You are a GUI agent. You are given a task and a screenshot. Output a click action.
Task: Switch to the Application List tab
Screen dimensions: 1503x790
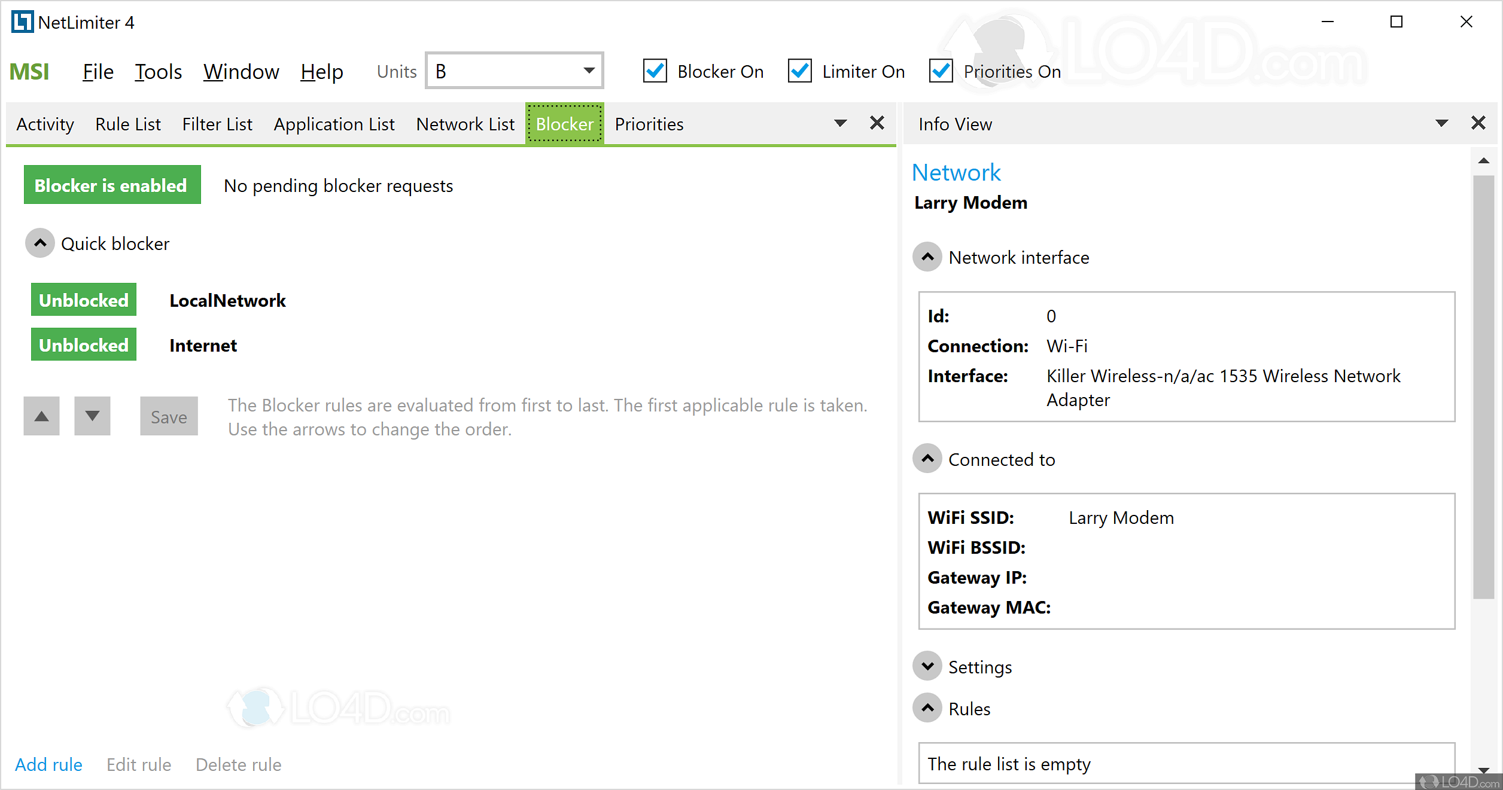(x=334, y=124)
